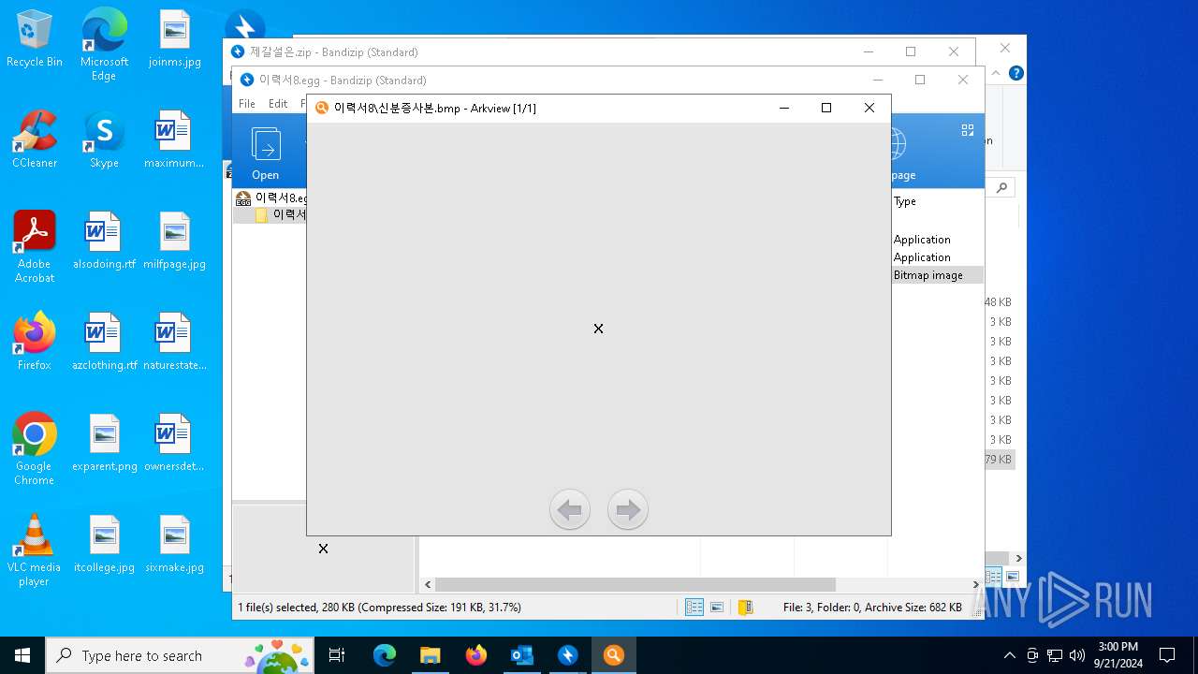Image resolution: width=1198 pixels, height=674 pixels.
Task: Click the Type column header
Action: click(x=905, y=201)
